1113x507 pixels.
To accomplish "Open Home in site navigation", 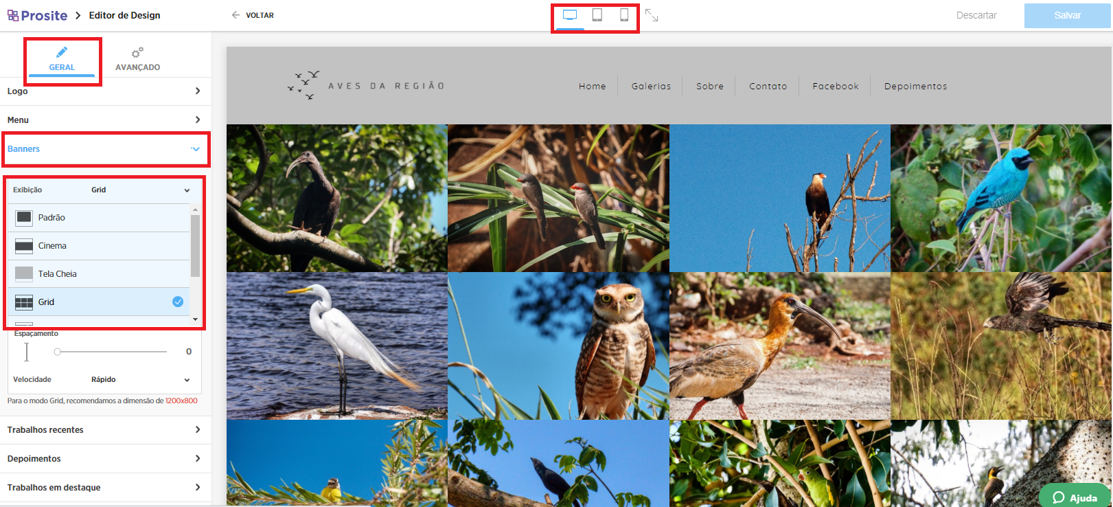I will [x=593, y=87].
